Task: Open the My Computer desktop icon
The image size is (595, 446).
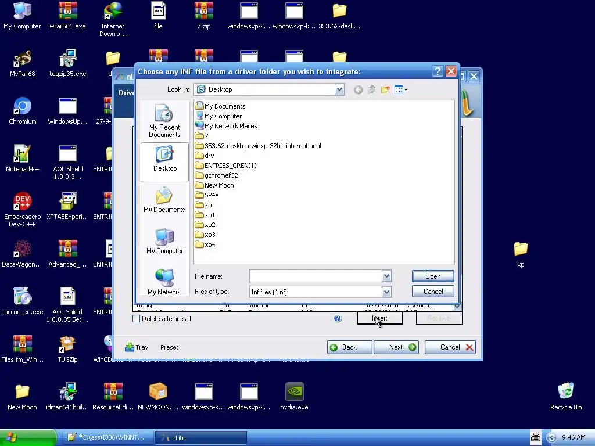Action: (22, 15)
